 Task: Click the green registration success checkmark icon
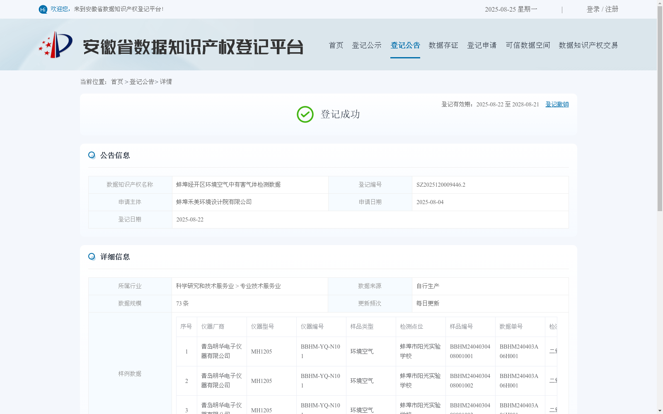click(305, 114)
